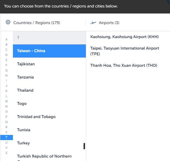Screen dimensions: 170x161
Task: Choose Tajikistan from the countries list
Action: [49, 64]
